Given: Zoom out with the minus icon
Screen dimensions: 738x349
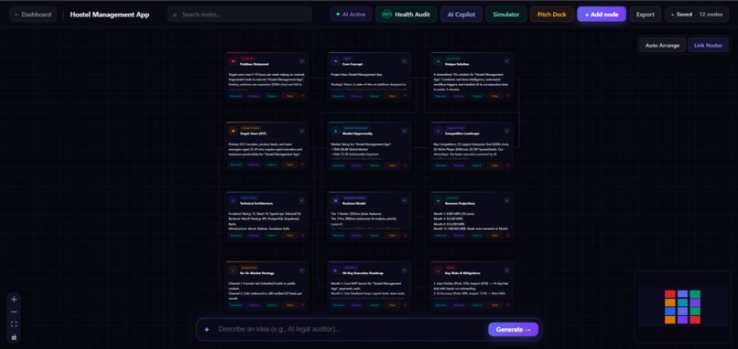Looking at the screenshot, I should [14, 312].
